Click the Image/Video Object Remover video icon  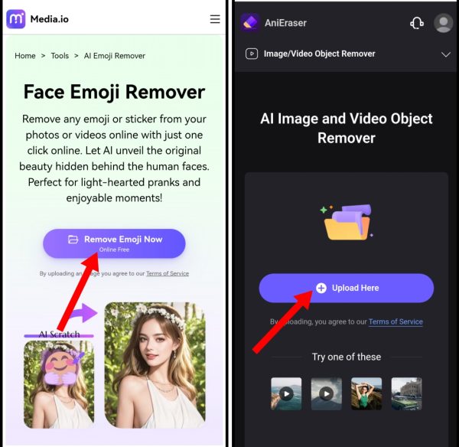(x=252, y=54)
